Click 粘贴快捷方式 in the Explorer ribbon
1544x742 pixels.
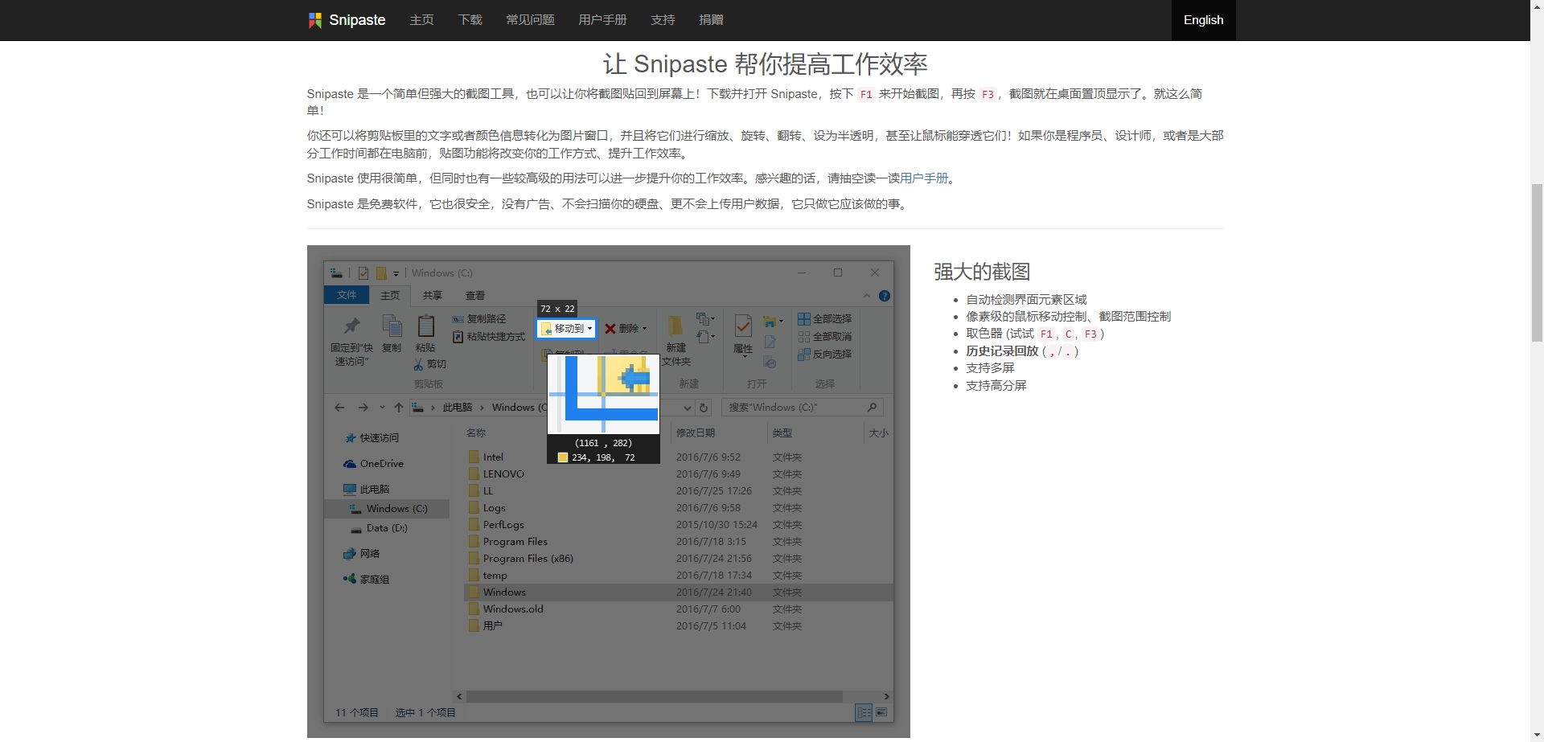click(x=489, y=337)
